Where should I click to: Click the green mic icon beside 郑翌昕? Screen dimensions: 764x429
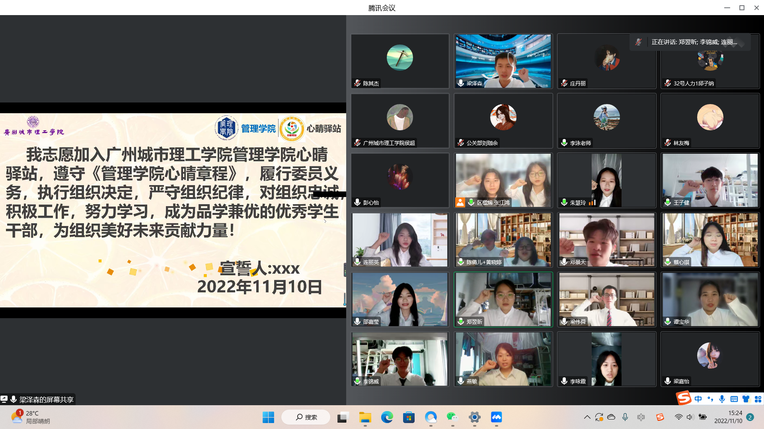click(461, 321)
